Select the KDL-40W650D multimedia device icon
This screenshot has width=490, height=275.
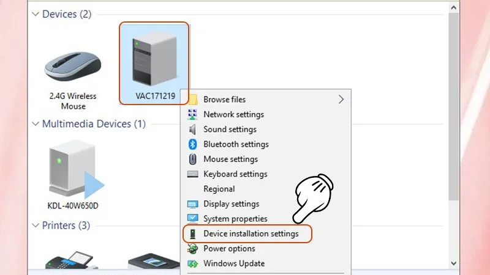point(72,171)
